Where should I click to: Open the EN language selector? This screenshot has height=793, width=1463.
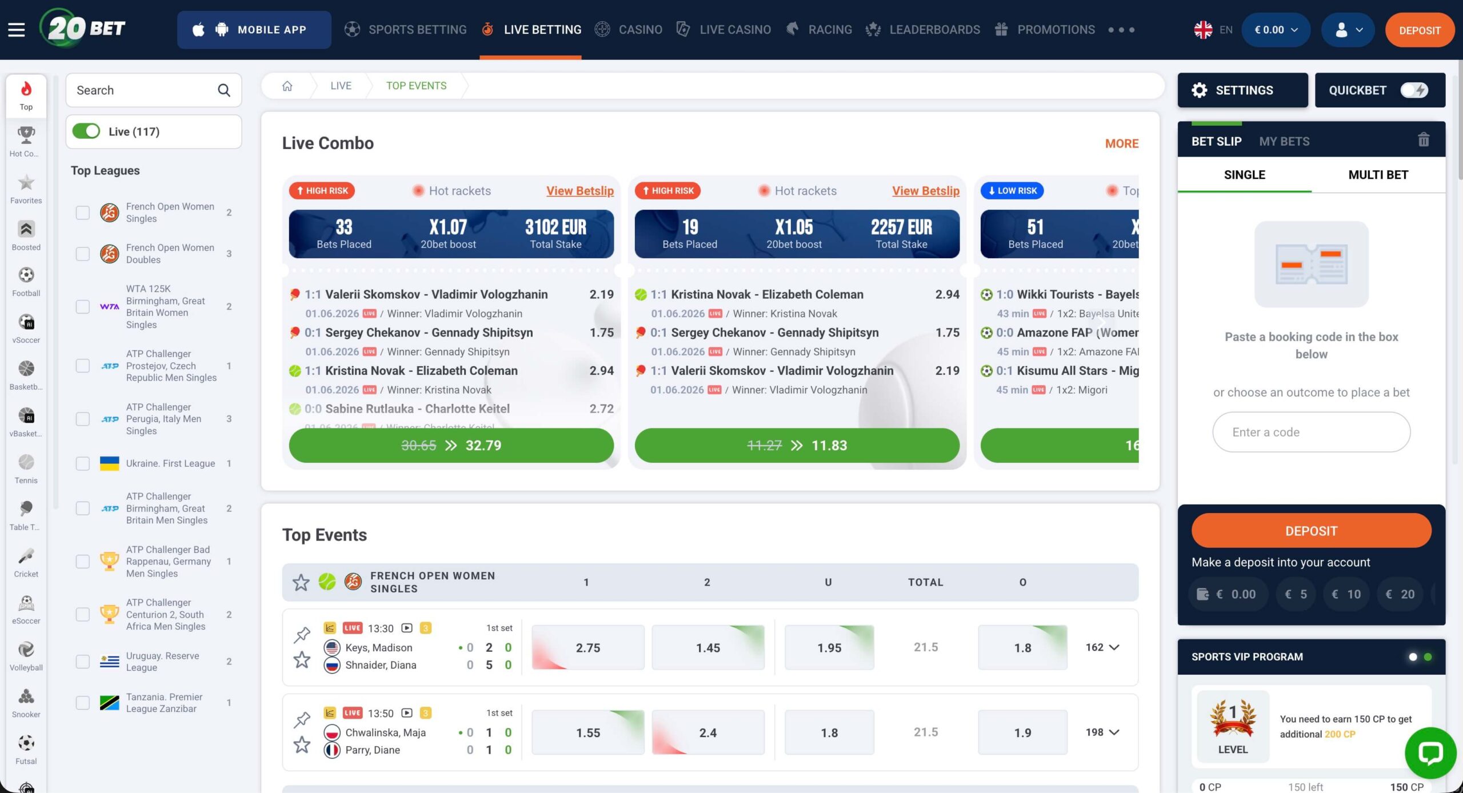click(x=1213, y=30)
